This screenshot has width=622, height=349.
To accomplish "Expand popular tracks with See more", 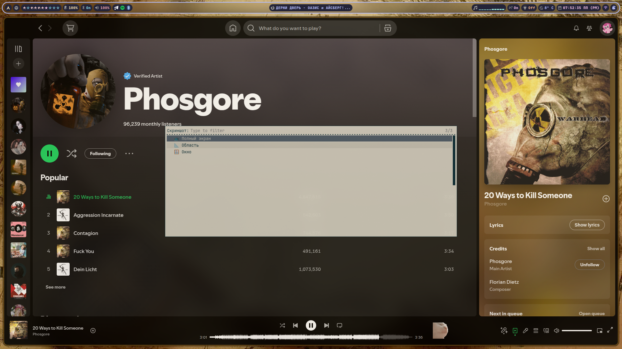I will (55, 287).
